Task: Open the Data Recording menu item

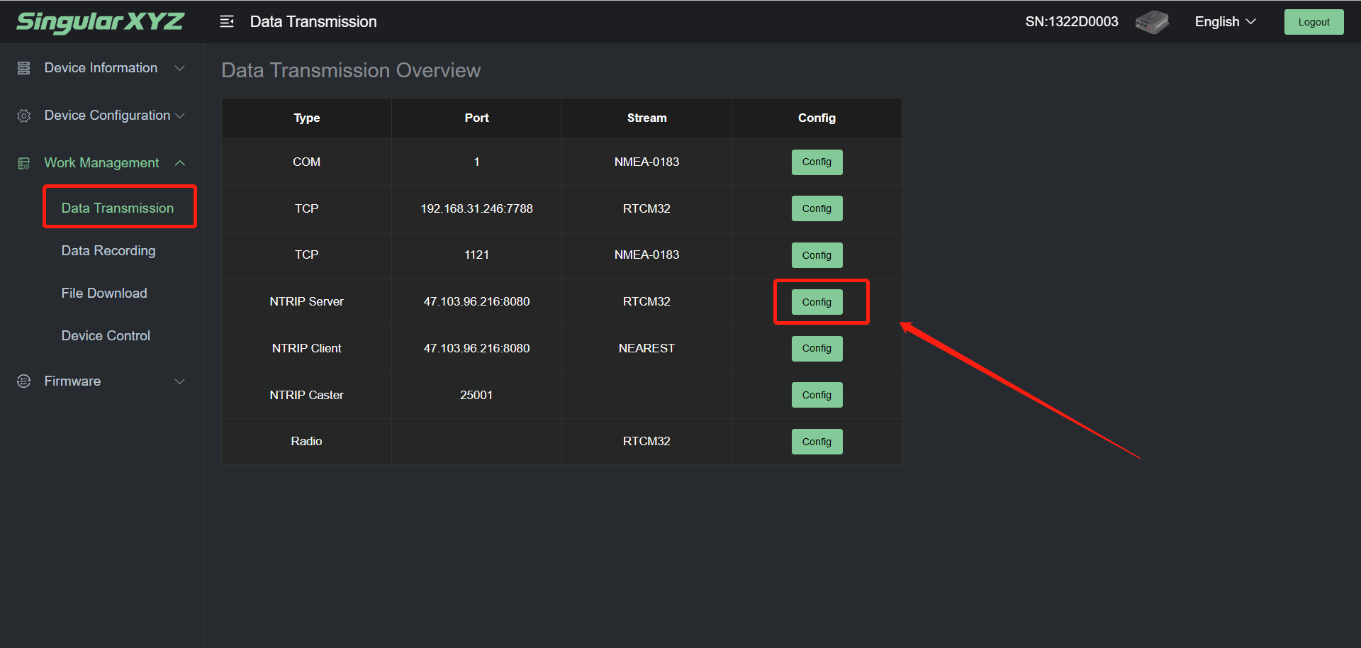Action: tap(108, 251)
